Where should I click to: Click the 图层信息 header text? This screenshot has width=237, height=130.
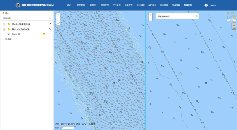(x=7, y=19)
